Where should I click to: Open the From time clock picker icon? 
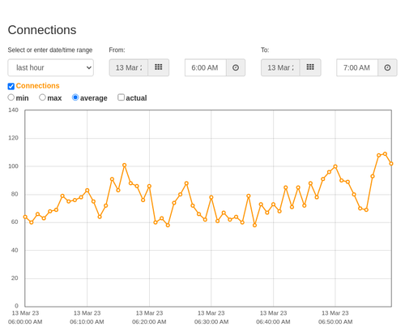(x=236, y=67)
